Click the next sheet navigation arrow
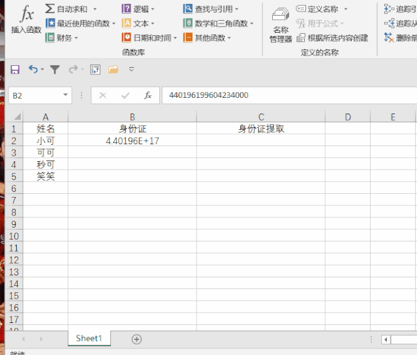Image resolution: width=417 pixels, height=355 pixels. tap(41, 339)
